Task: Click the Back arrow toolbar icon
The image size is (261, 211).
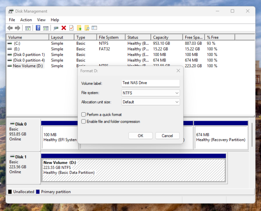Action: tap(10, 28)
